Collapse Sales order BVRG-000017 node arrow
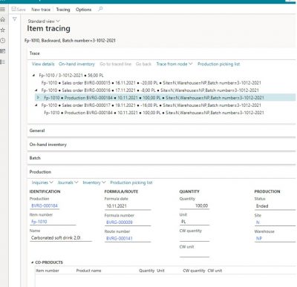Image resolution: width=297 pixels, height=287 pixels. tap(36, 105)
